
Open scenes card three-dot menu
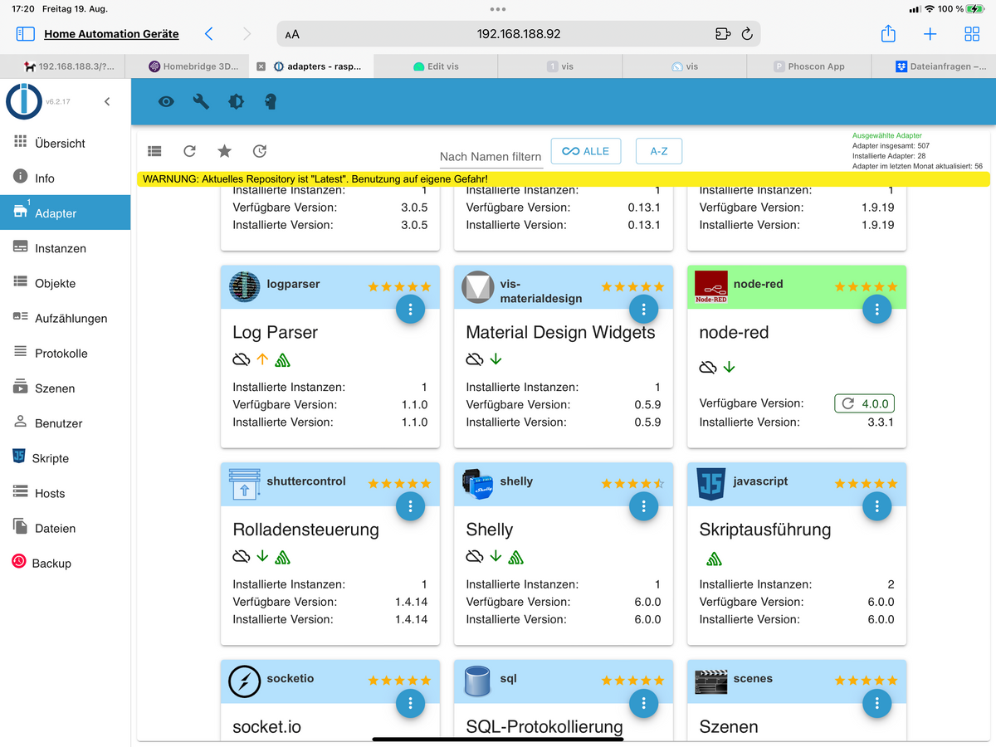(x=876, y=704)
